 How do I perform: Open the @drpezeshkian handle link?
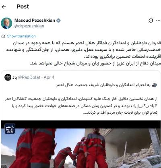click(x=29, y=26)
